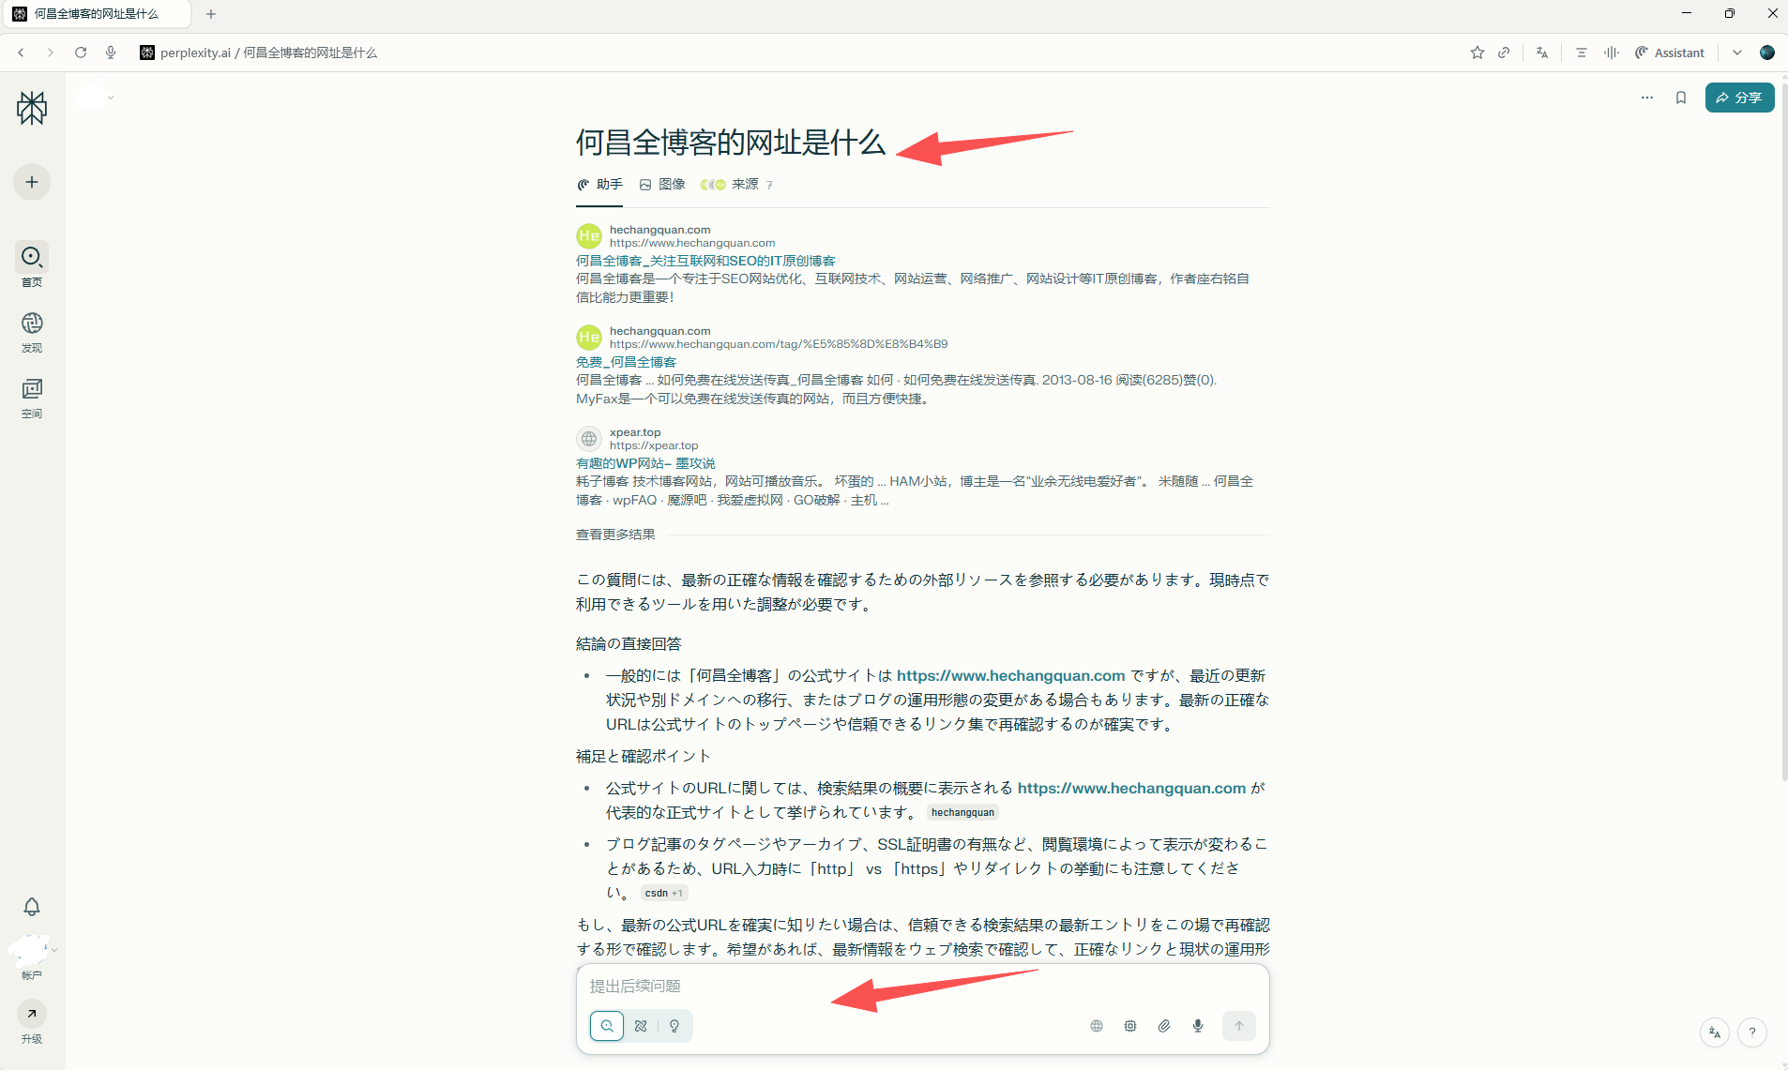
Task: Click the translate icon in the browser toolbar
Action: tap(1541, 53)
